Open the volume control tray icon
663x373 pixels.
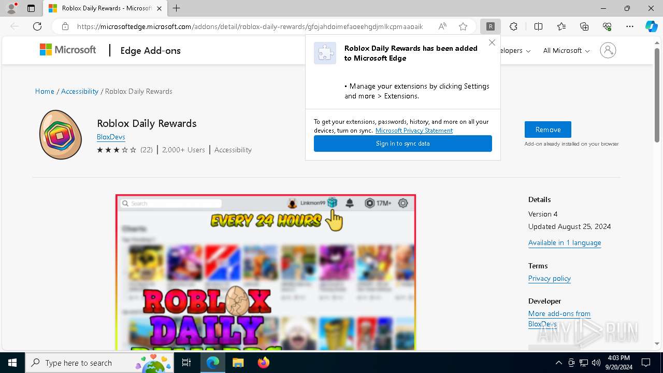pos(596,363)
